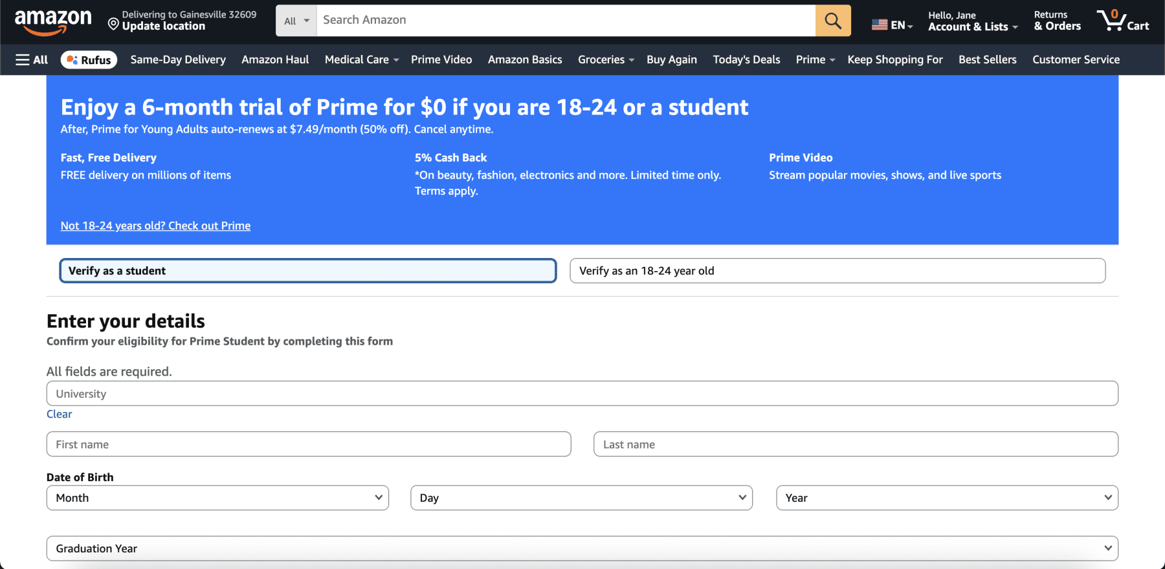Click the search magnifier button
1165x569 pixels.
click(833, 21)
